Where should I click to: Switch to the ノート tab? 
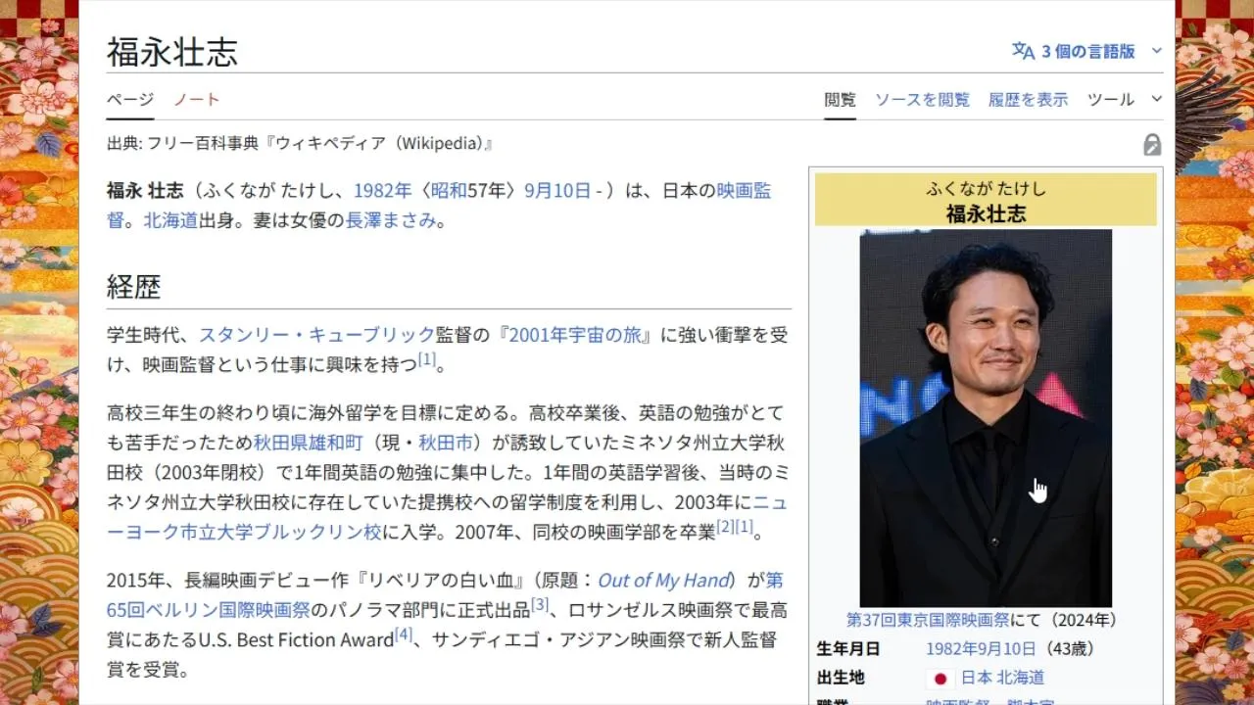(x=197, y=99)
